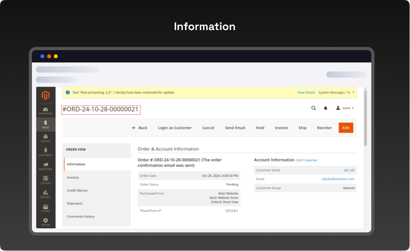This screenshot has width=410, height=251.
Task: Click the vdcdev@vdcstore.com email link
Action: pyautogui.click(x=337, y=179)
